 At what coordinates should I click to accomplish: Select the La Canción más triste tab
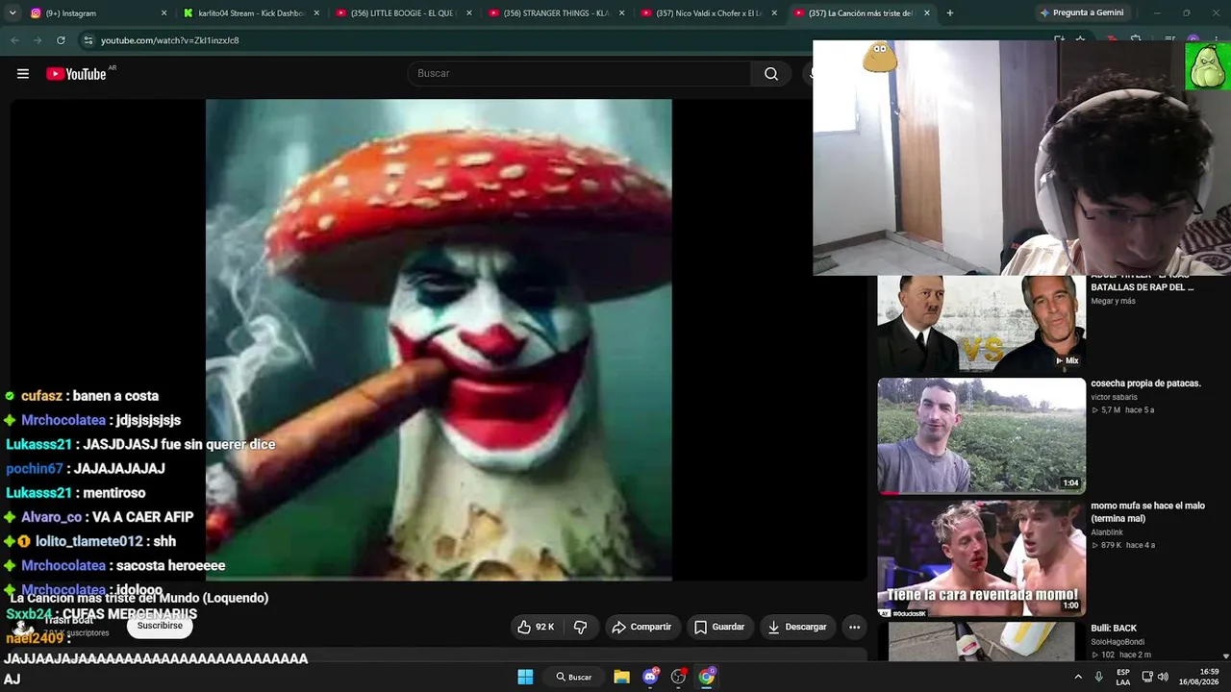[860, 13]
